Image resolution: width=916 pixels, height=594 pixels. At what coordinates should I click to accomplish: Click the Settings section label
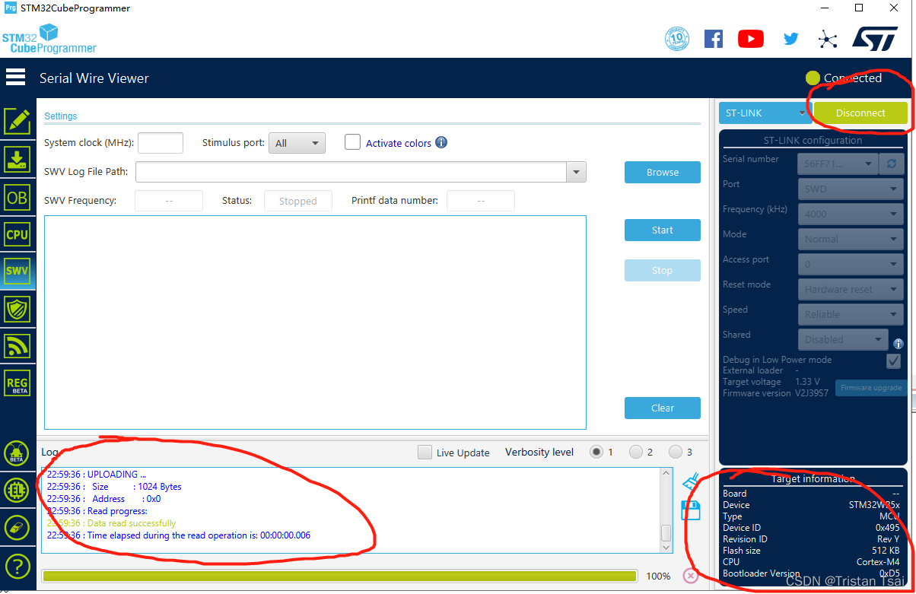pyautogui.click(x=61, y=116)
